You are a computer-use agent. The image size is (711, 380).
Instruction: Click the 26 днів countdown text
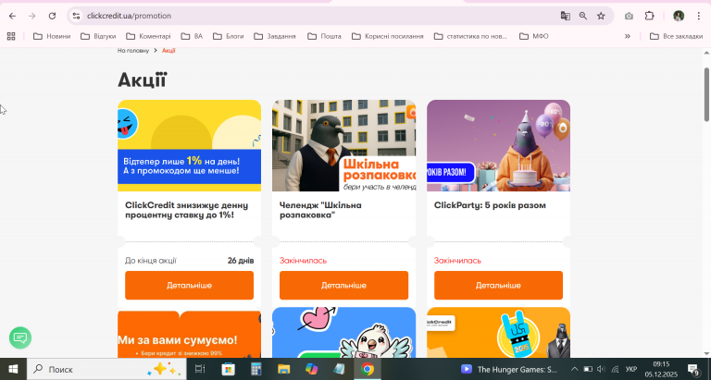point(241,261)
